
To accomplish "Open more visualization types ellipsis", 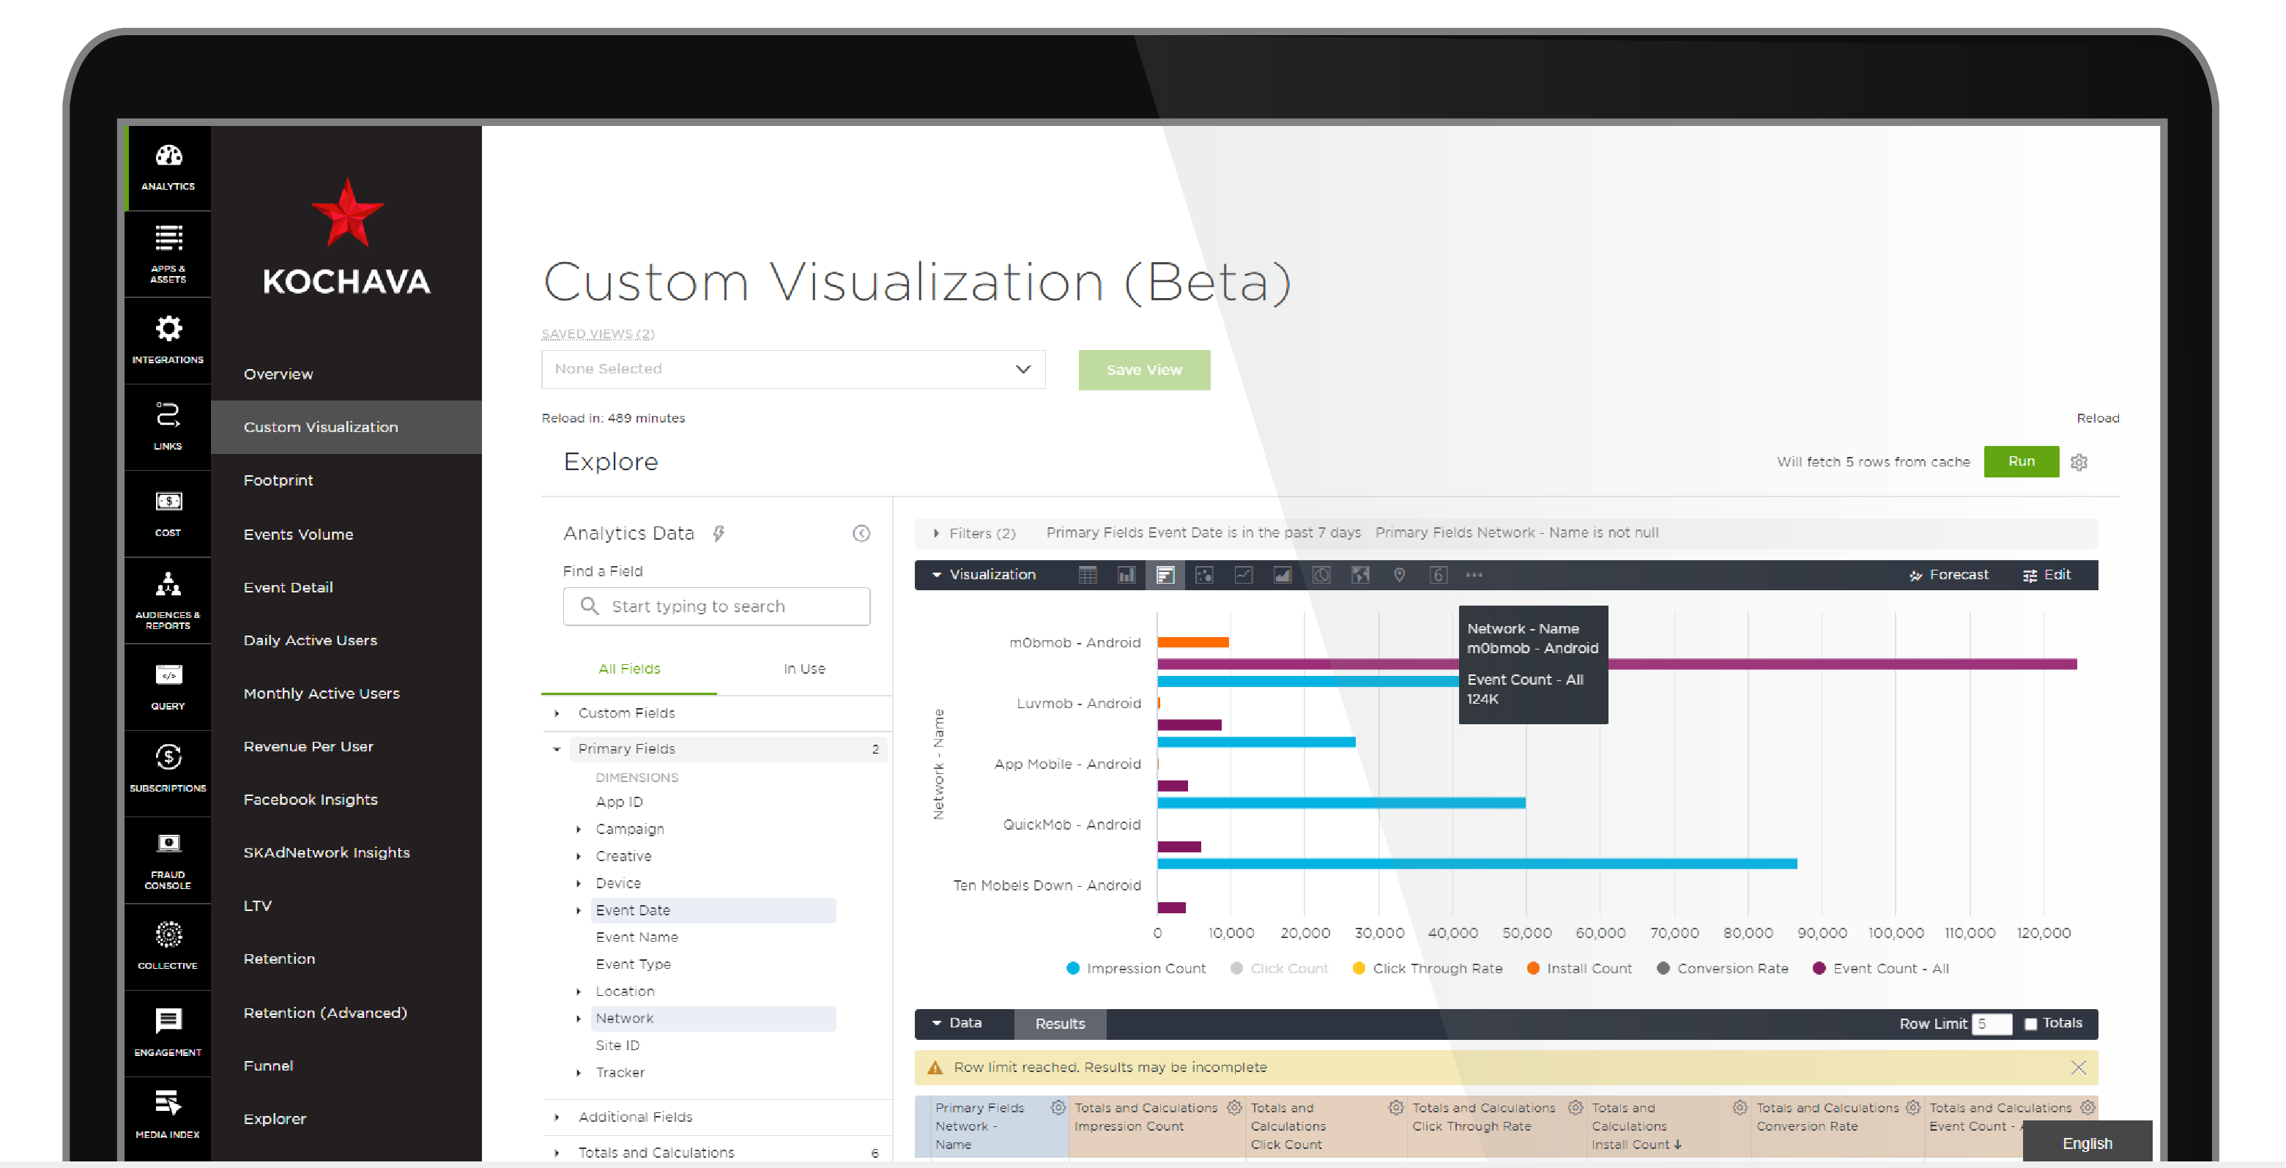I will click(x=1474, y=575).
